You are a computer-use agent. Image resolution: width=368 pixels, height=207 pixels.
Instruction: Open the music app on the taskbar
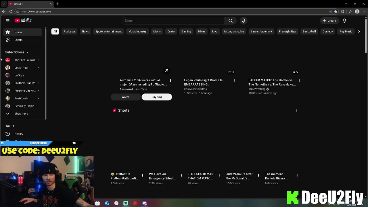[116, 203]
